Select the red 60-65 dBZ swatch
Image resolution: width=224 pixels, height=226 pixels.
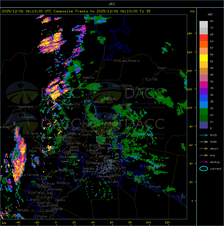204,38
